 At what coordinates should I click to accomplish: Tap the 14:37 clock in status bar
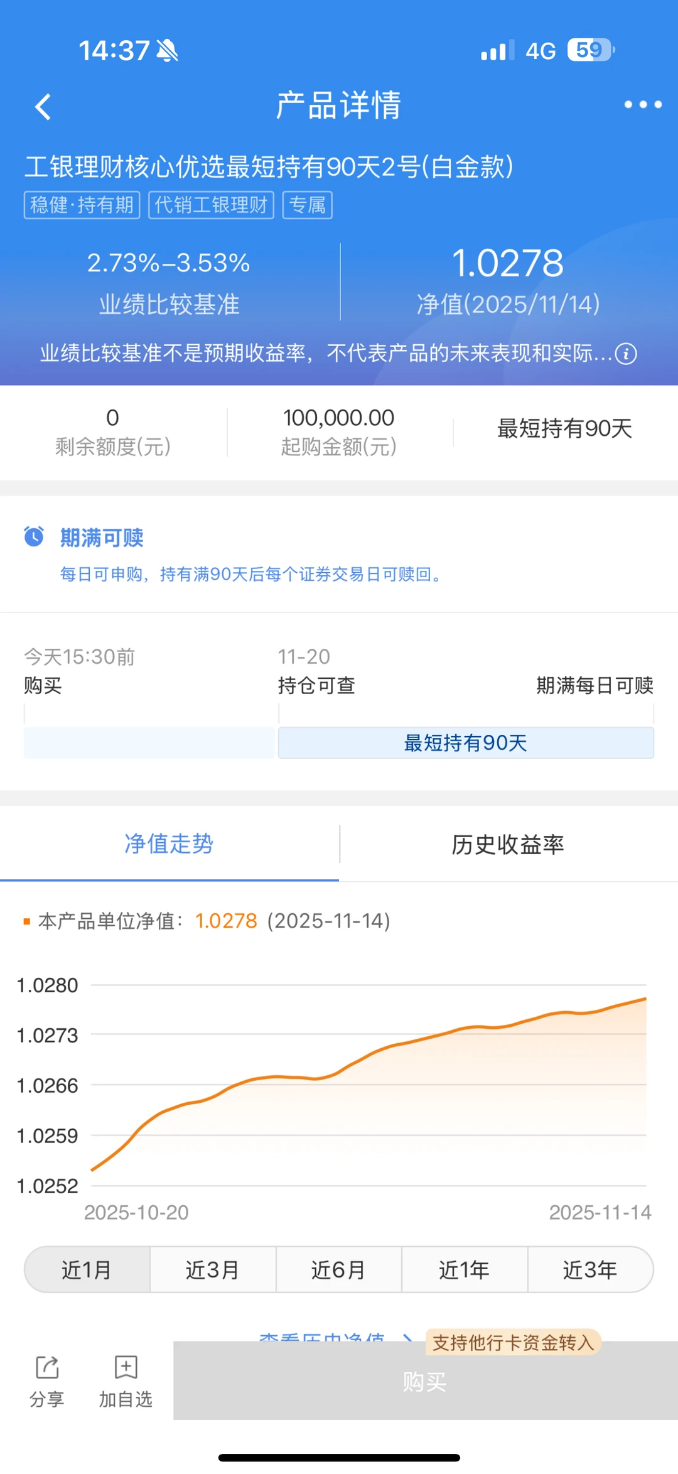click(x=114, y=50)
